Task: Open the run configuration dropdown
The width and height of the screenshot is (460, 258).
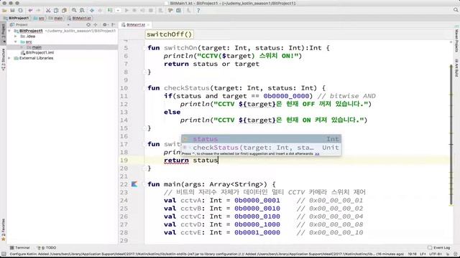Action: [118, 11]
